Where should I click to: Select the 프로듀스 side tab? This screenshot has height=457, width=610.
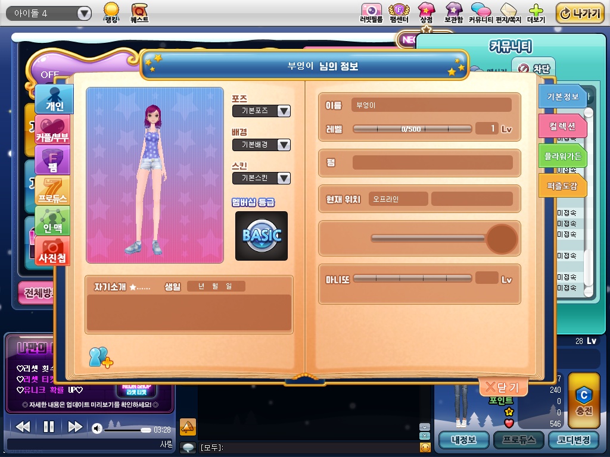(x=52, y=190)
